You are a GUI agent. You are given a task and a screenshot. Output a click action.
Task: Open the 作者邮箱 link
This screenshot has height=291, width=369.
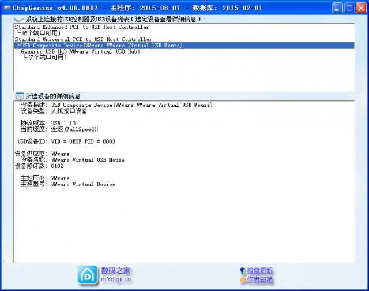[x=260, y=279]
